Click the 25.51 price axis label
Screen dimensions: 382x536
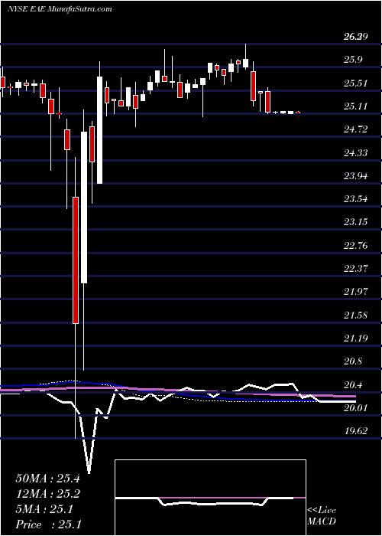(x=355, y=83)
